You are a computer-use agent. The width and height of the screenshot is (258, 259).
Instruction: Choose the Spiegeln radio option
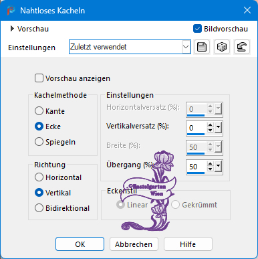coord(39,142)
